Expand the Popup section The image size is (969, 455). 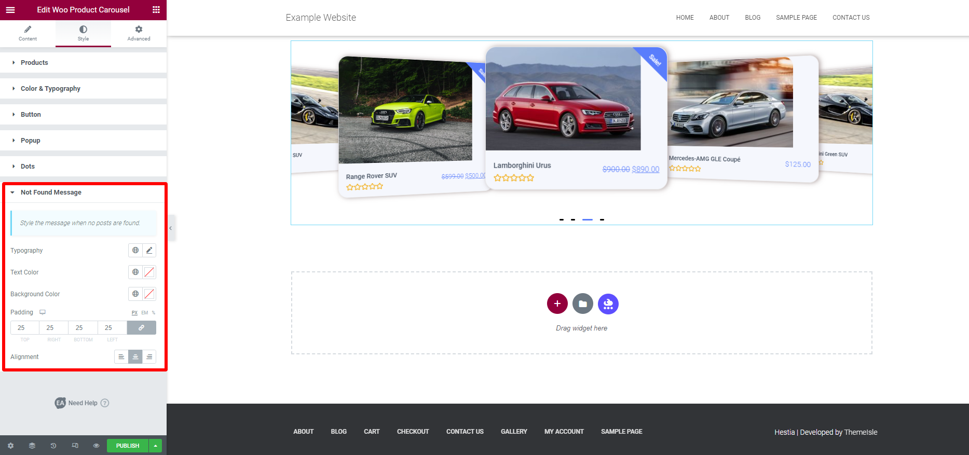[83, 140]
